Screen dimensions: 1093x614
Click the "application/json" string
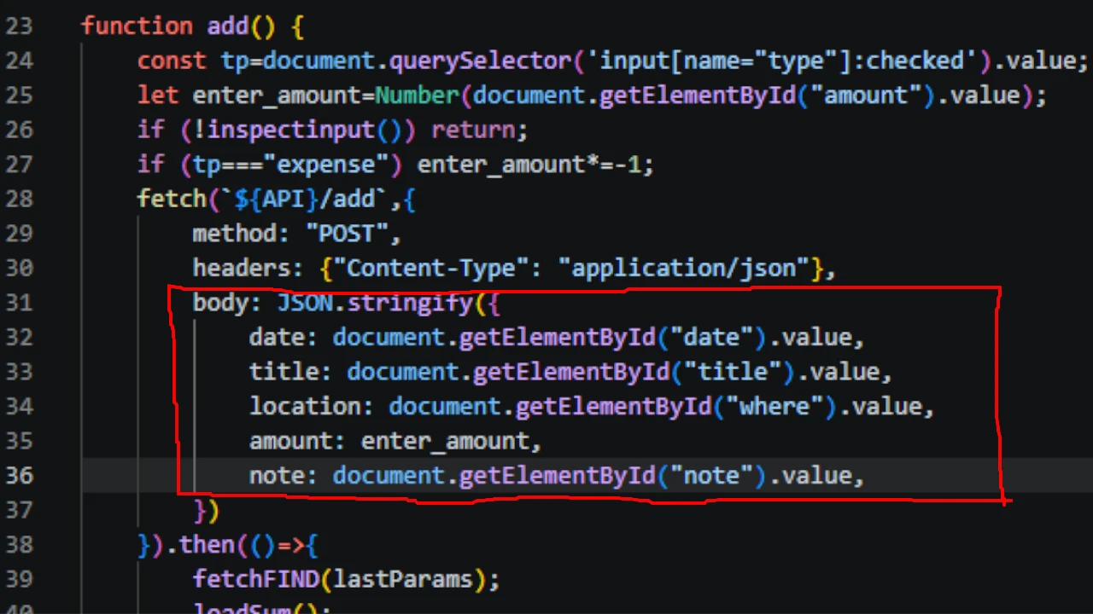click(684, 268)
